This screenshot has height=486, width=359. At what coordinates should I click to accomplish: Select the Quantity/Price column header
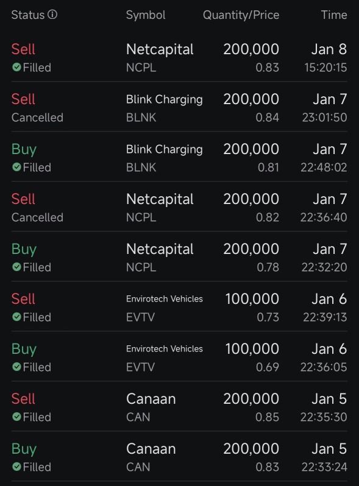[241, 15]
